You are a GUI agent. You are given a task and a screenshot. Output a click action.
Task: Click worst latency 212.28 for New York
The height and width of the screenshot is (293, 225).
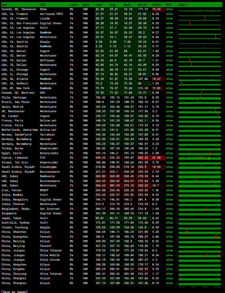pos(143,88)
